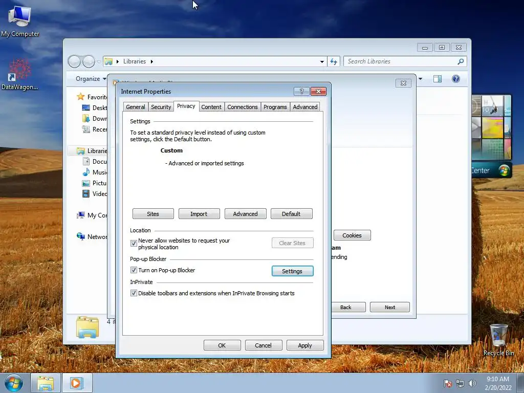The image size is (524, 393).
Task: Click Next in the Media Player setup window
Action: tap(389, 307)
